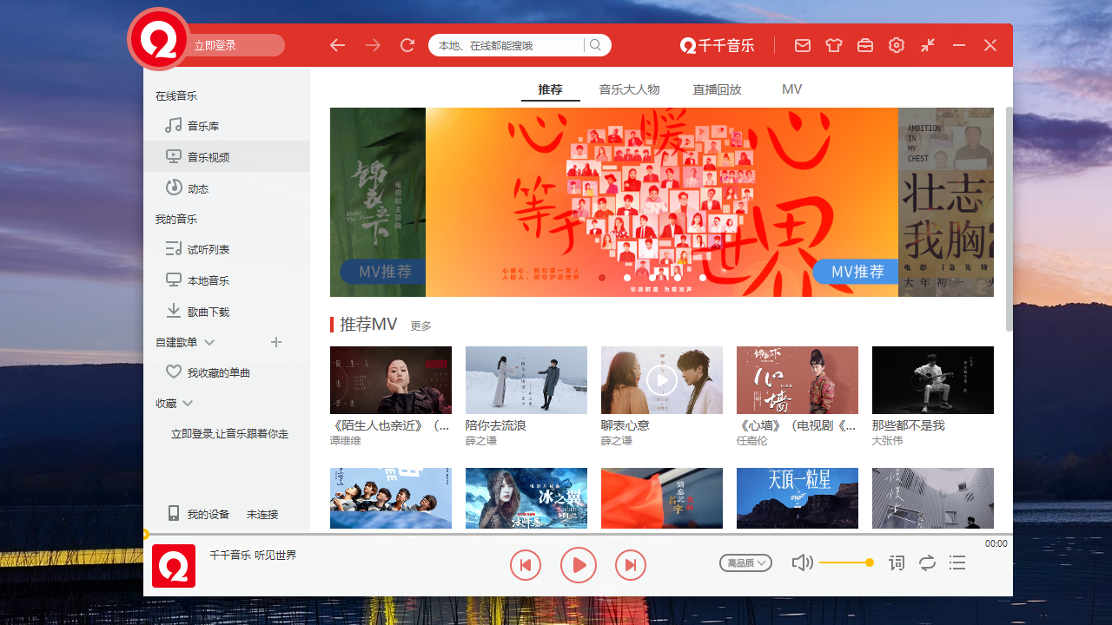Collapse the 收藏 section chevron
This screenshot has height=625, width=1112.
[188, 404]
